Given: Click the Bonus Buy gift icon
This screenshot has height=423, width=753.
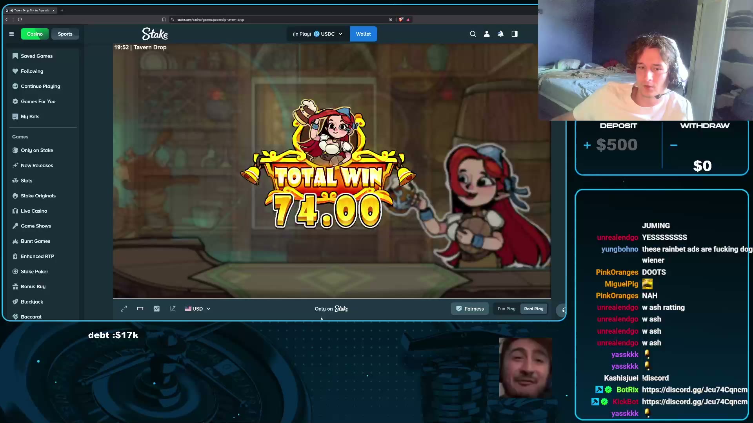Looking at the screenshot, I should [x=15, y=287].
